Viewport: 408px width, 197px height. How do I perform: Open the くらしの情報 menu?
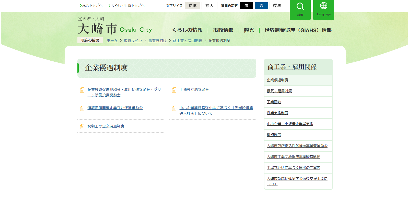click(x=187, y=30)
